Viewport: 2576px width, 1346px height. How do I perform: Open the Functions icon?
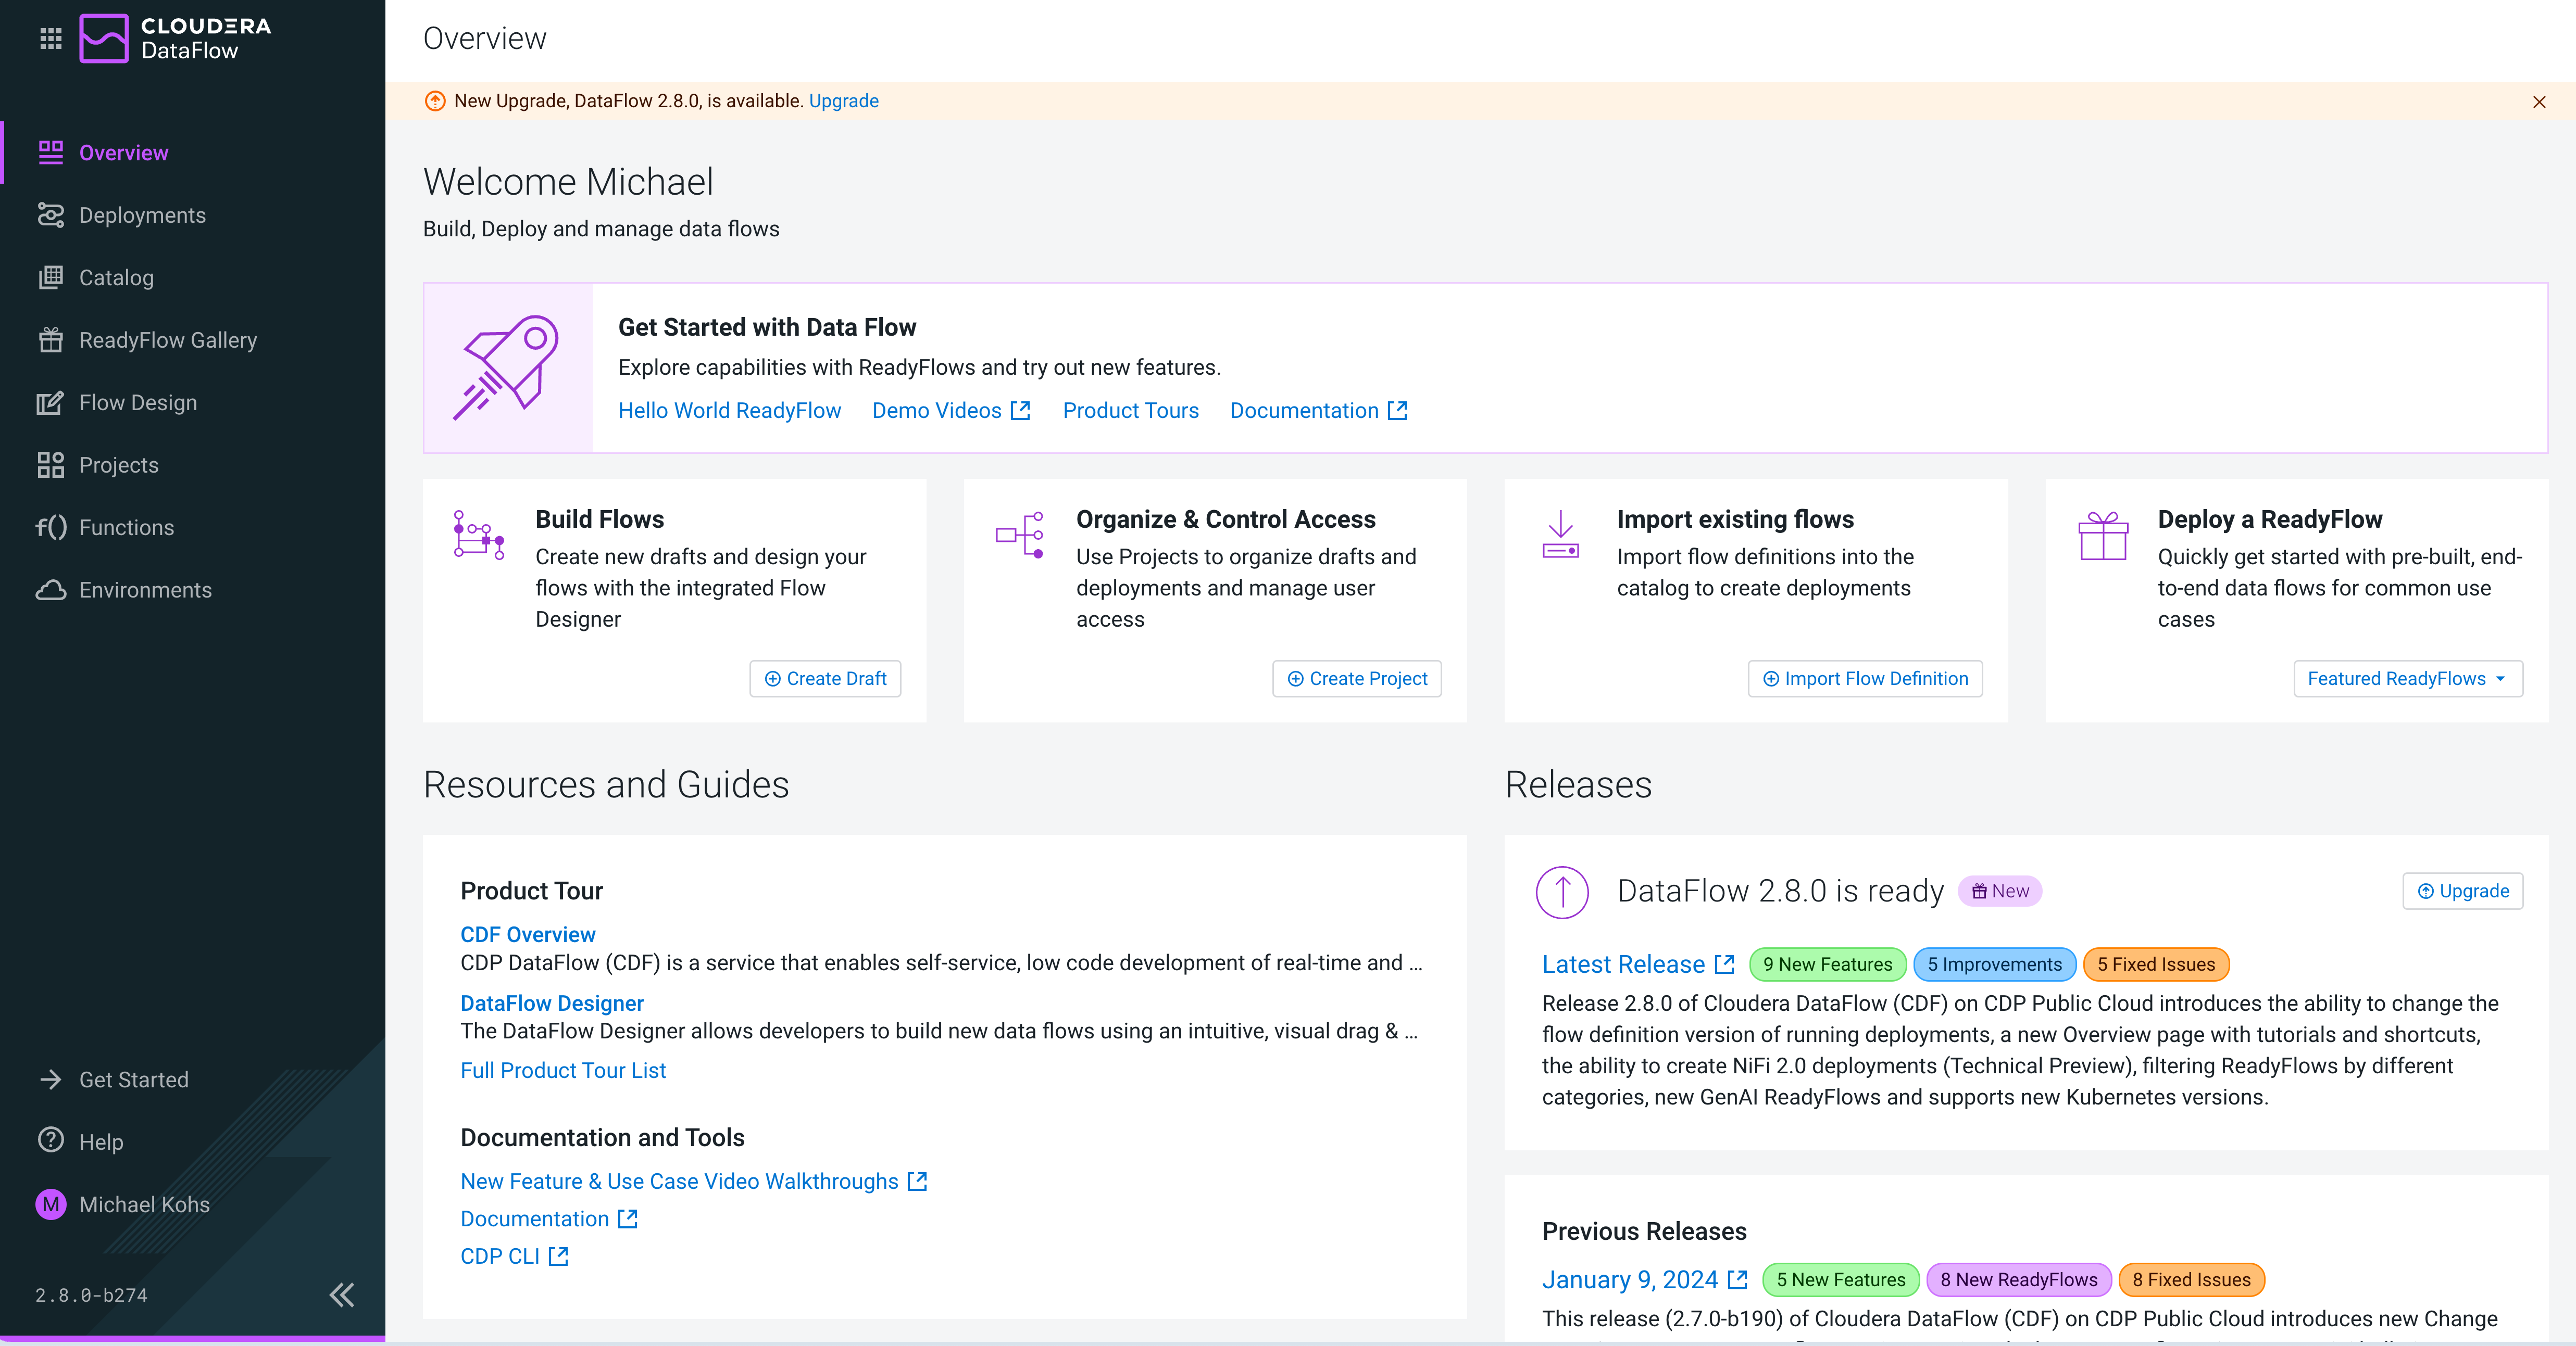pos(51,527)
